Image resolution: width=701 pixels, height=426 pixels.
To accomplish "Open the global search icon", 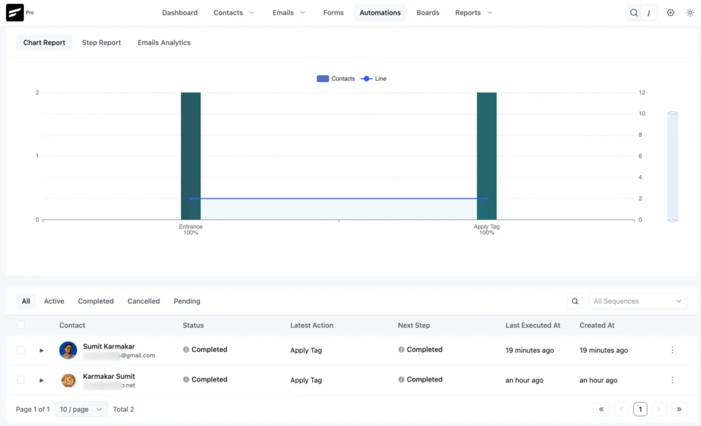I will 633,12.
